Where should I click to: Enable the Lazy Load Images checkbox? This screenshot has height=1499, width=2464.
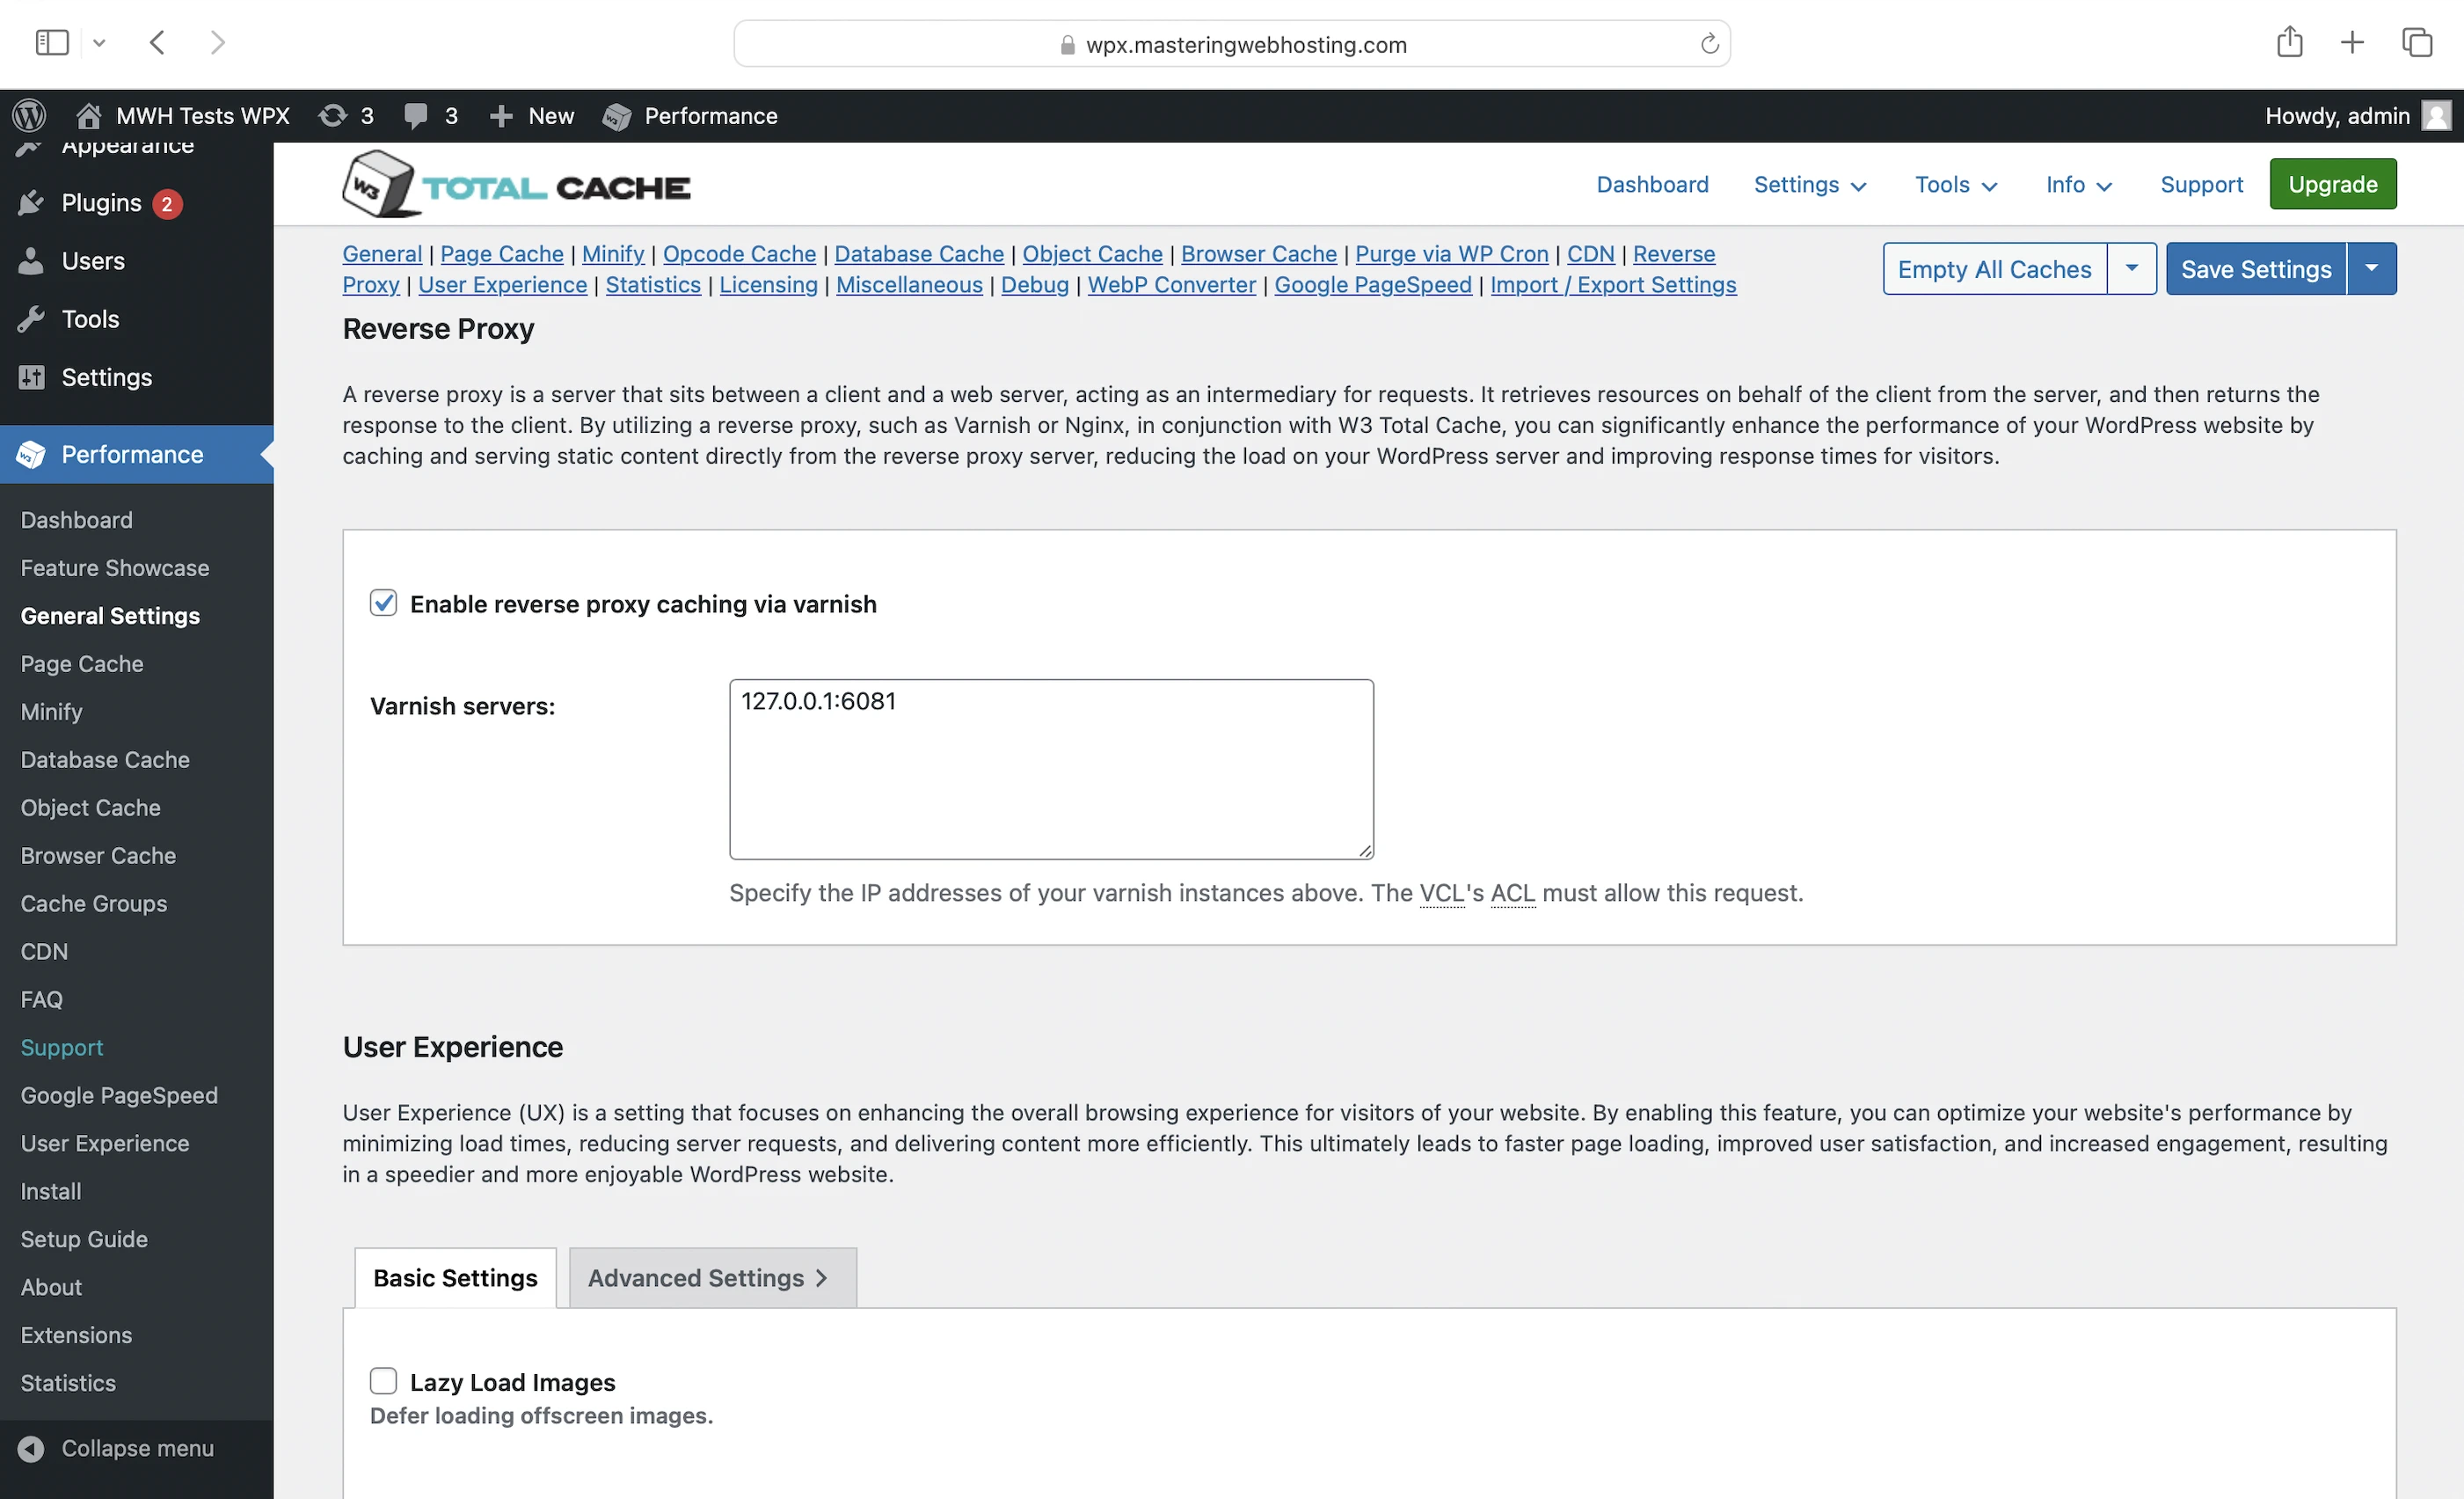(383, 1381)
